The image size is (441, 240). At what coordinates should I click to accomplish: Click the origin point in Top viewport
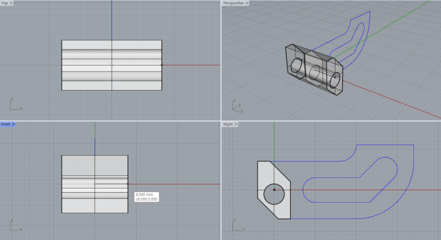click(112, 65)
